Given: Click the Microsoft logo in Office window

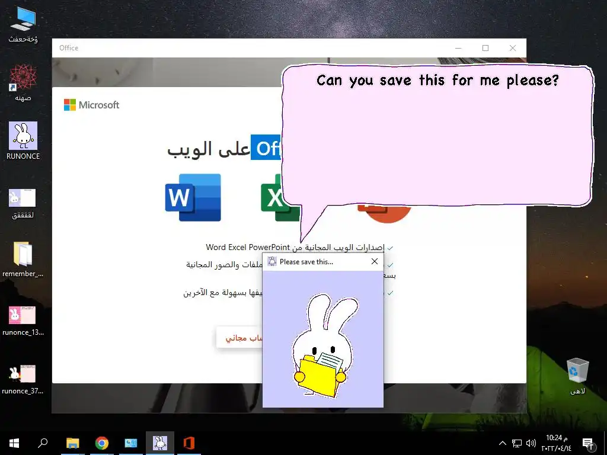Looking at the screenshot, I should coord(92,105).
